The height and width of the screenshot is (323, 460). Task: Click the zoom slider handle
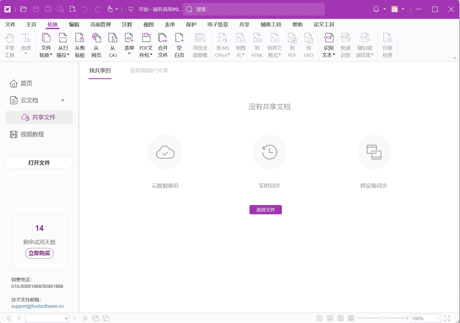pos(383,318)
